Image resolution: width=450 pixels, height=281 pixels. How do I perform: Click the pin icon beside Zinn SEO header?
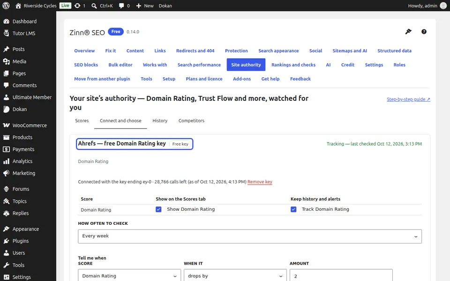point(408,31)
